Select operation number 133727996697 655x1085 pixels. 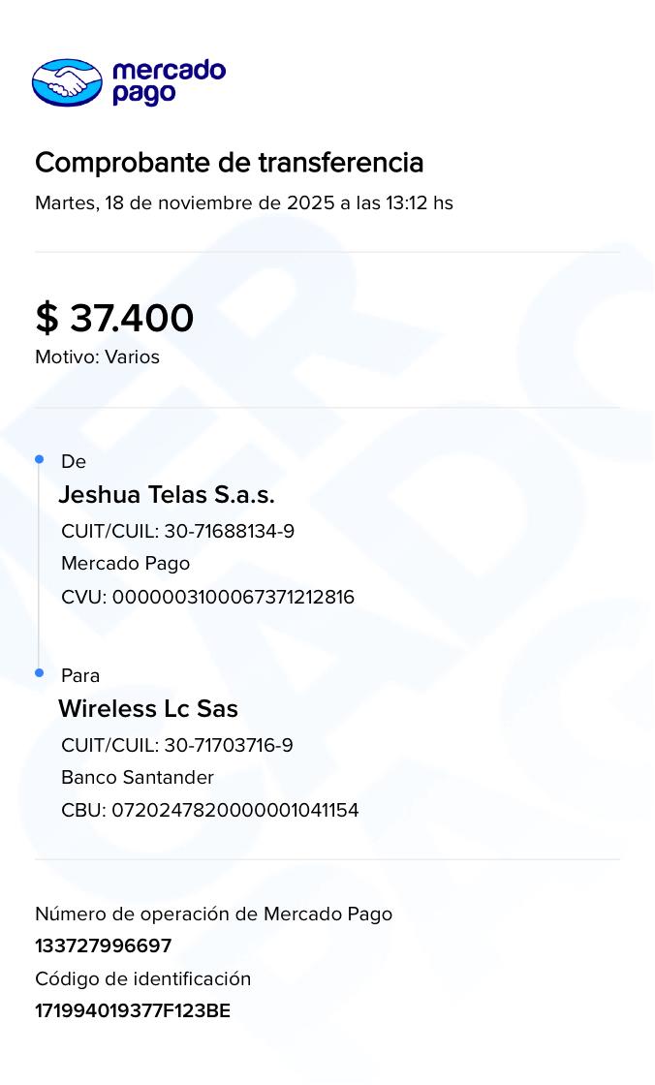coord(103,946)
